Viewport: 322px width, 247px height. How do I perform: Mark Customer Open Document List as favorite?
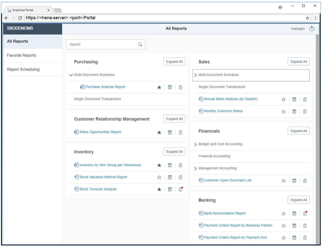point(283,181)
